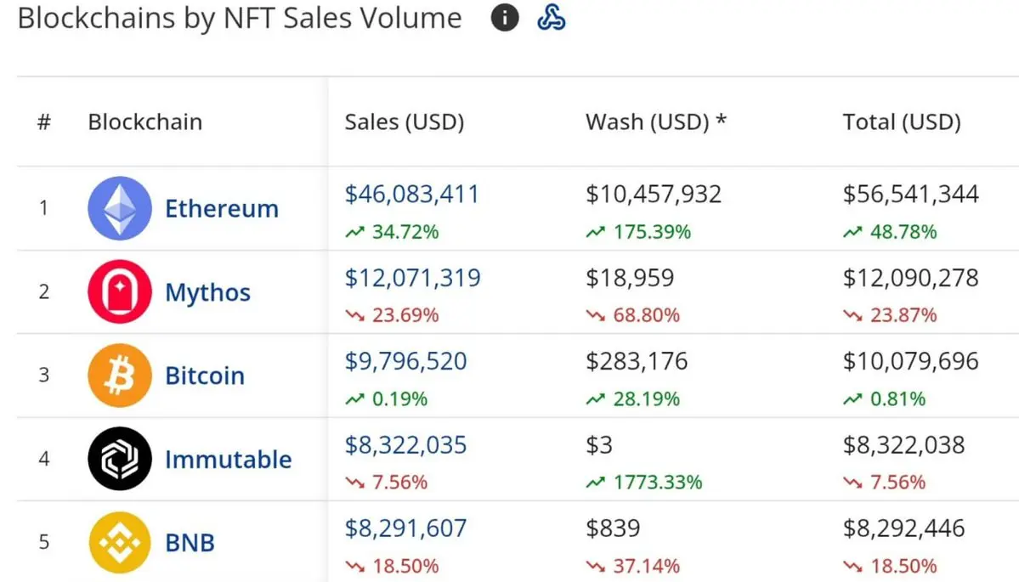Click the orange Bitcoin logo icon
The height and width of the screenshot is (582, 1019).
tap(120, 376)
